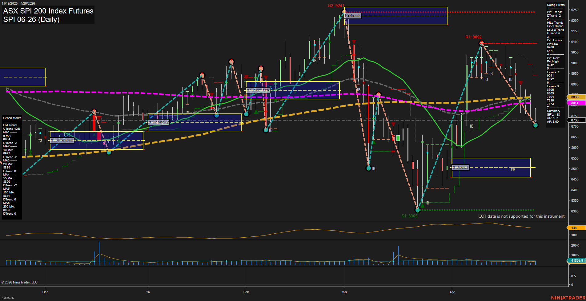Click the M:March monthly level label
This screenshot has height=301, width=586.
353,16
